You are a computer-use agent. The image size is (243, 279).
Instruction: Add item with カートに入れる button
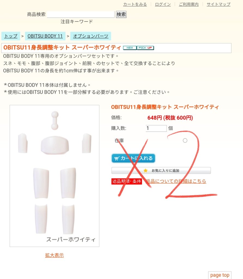tap(133, 158)
